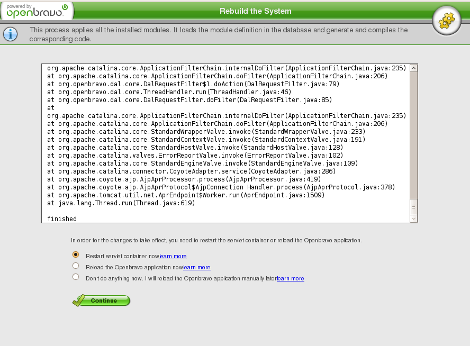470x346 pixels.
Task: Click the StandardWrapperValve.invoke log line
Action: click(206, 132)
